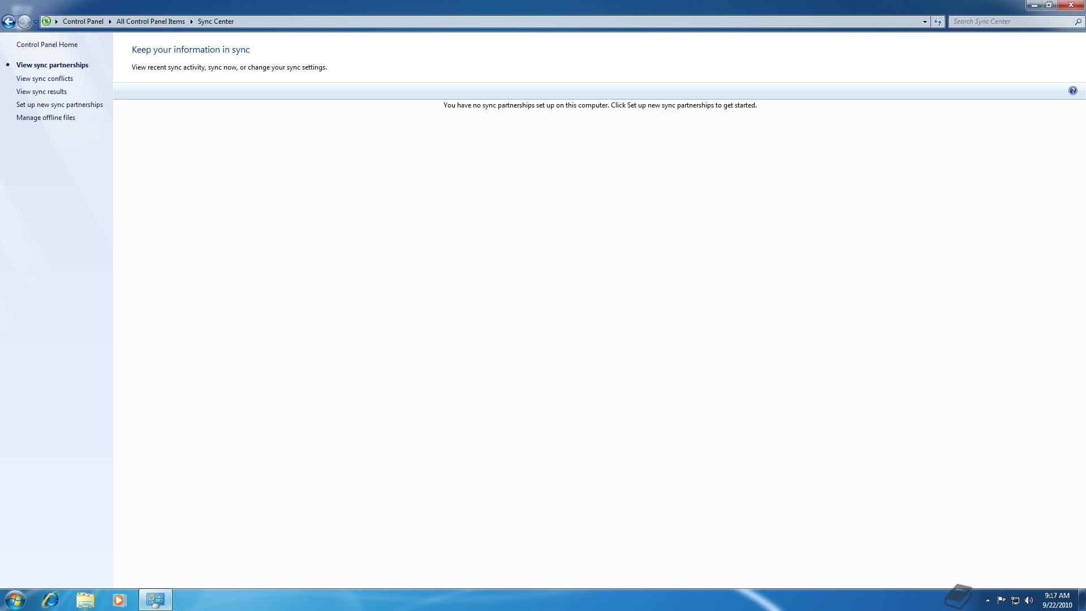
Task: Click the Control Panel taskbar button
Action: tap(155, 600)
